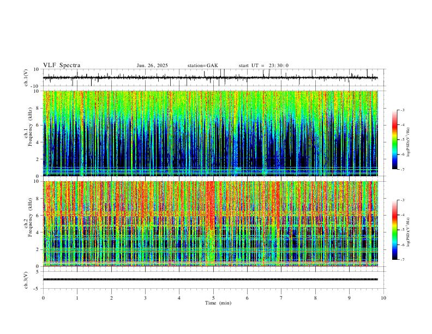Viewport: 432px width, 334px height.
Task: Click time-axis tick label "3"
Action: pyautogui.click(x=145, y=298)
